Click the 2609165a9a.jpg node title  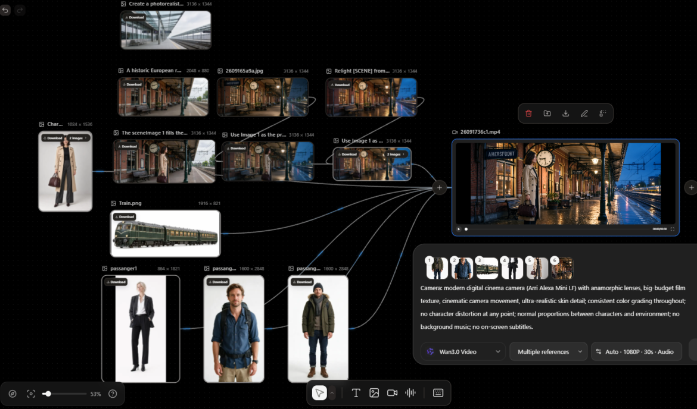tap(244, 71)
